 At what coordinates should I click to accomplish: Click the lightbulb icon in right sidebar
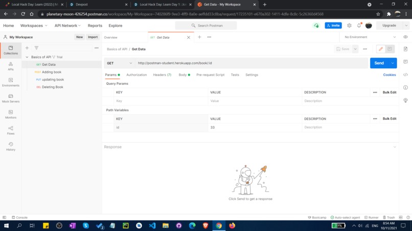point(405,100)
